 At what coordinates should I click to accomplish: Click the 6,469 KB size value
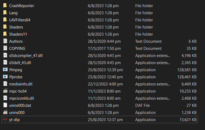189,84
